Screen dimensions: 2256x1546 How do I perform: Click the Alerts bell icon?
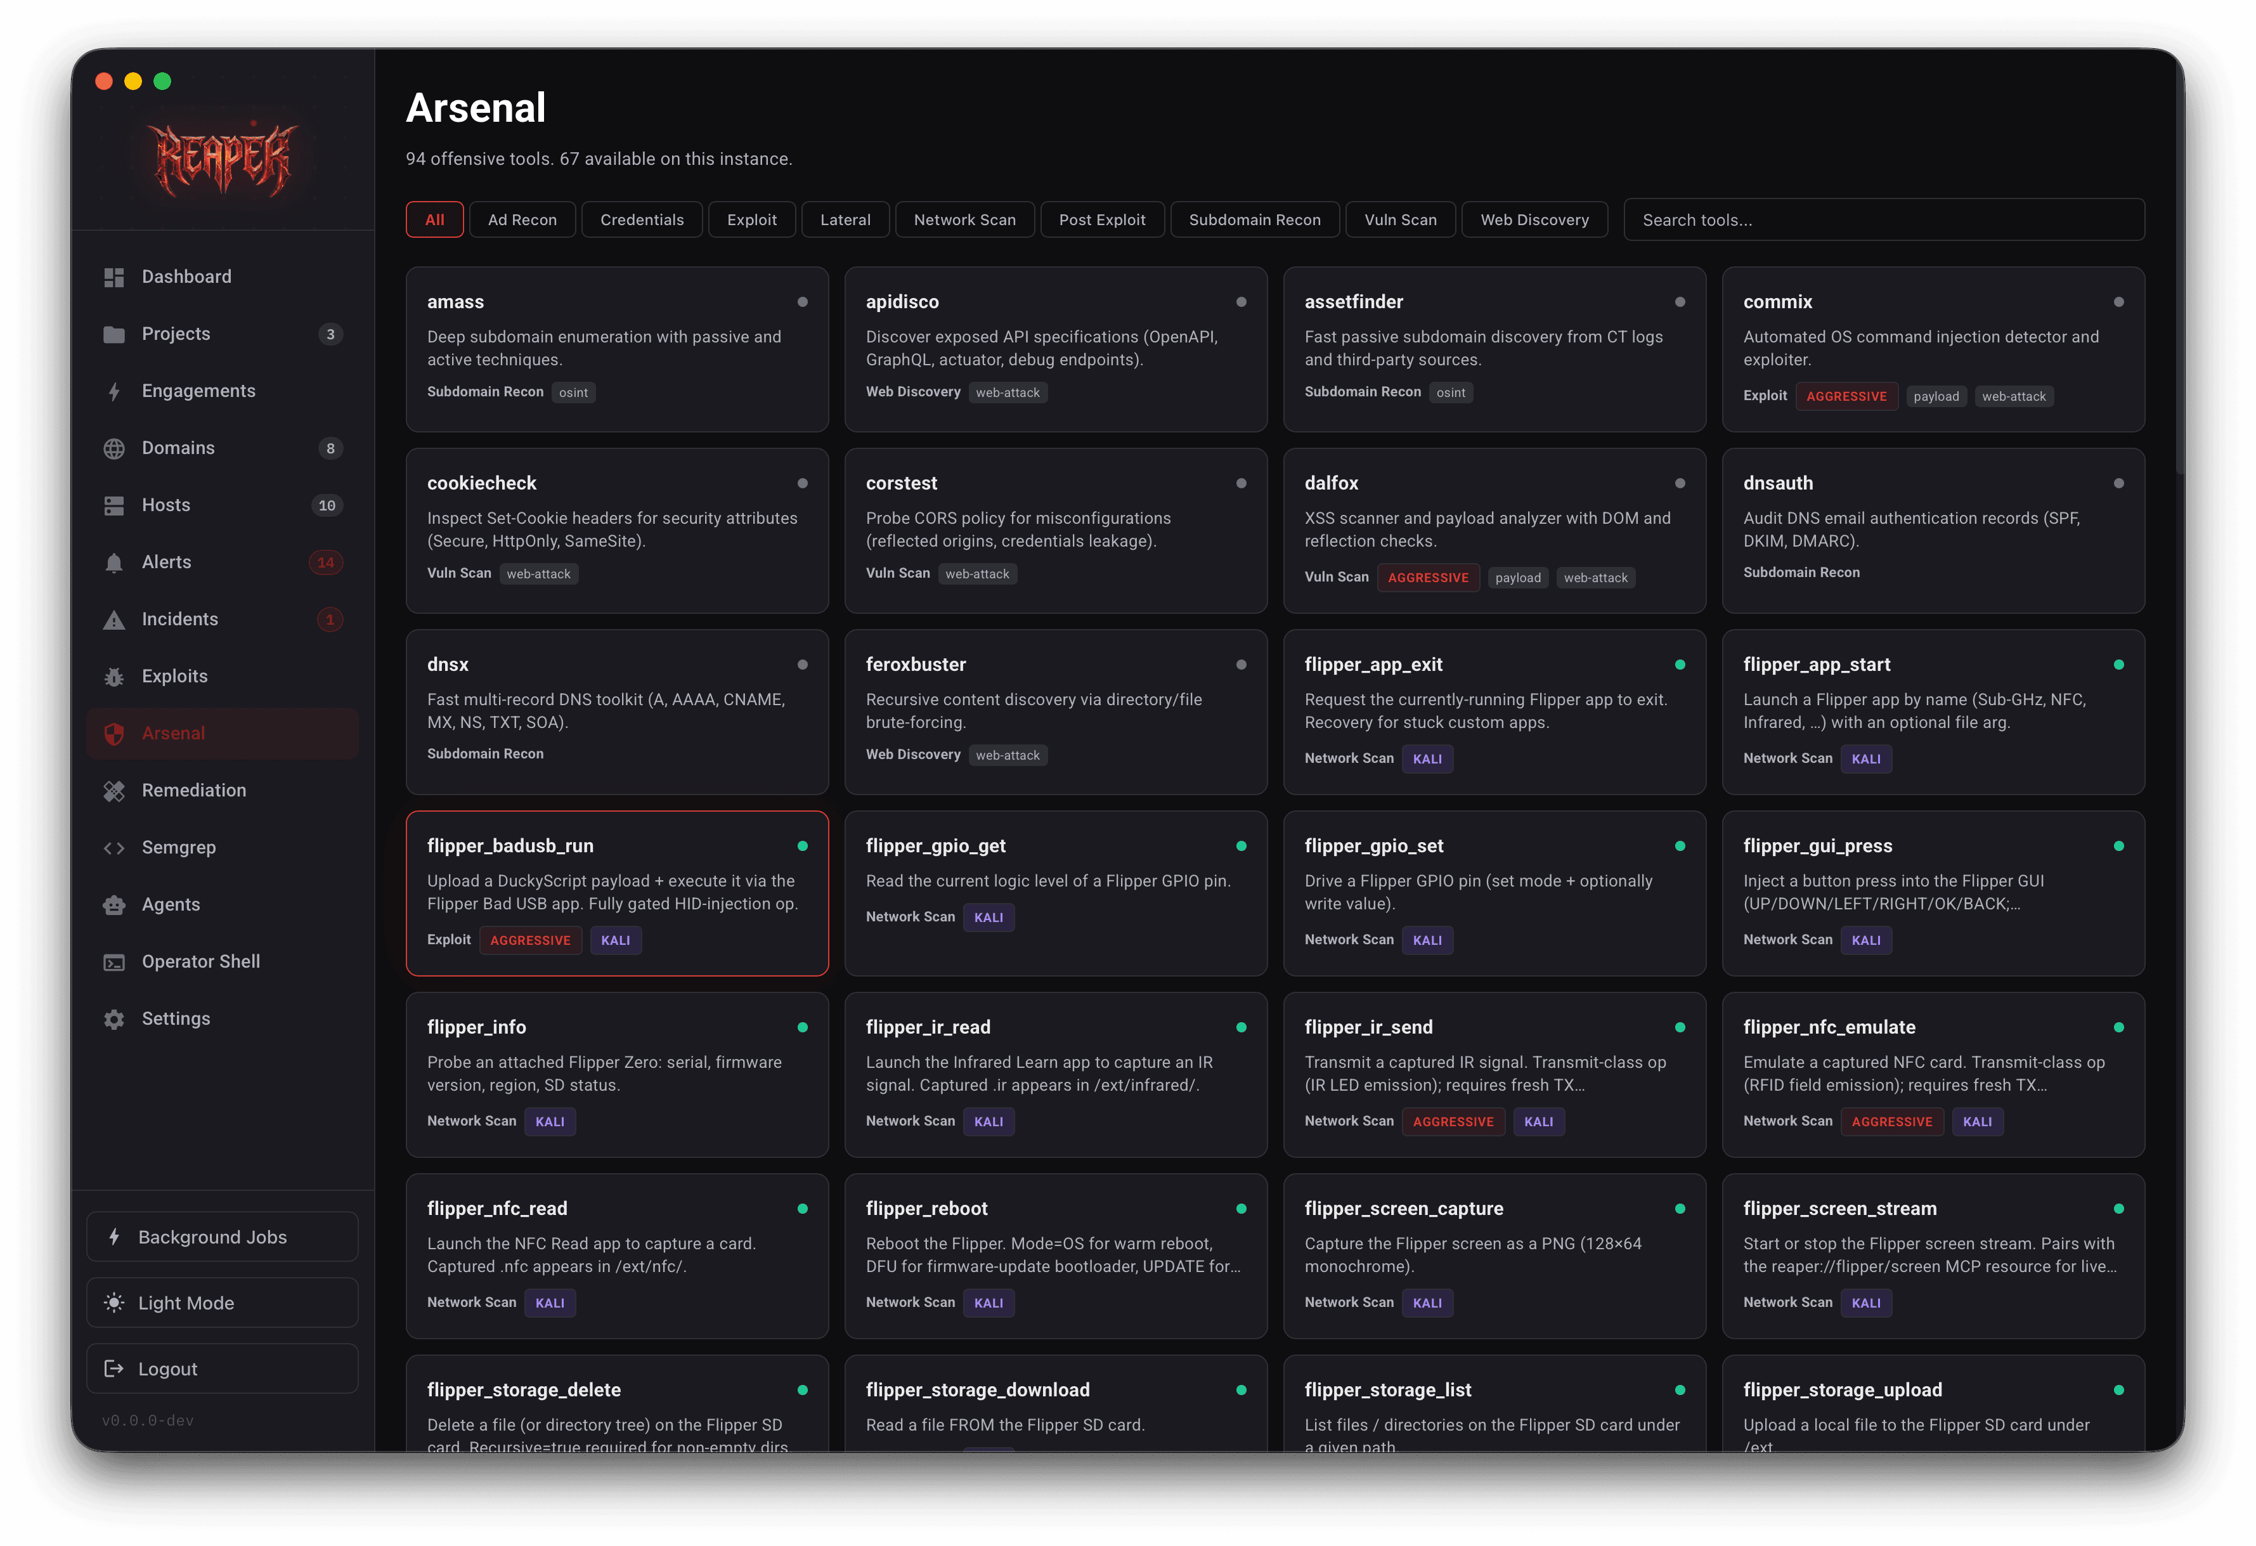(113, 562)
